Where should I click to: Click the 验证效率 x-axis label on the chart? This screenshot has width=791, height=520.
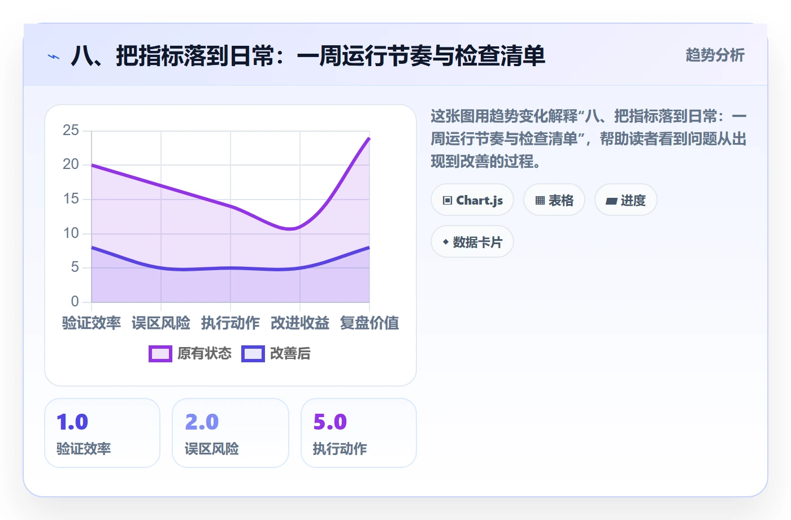pos(92,323)
